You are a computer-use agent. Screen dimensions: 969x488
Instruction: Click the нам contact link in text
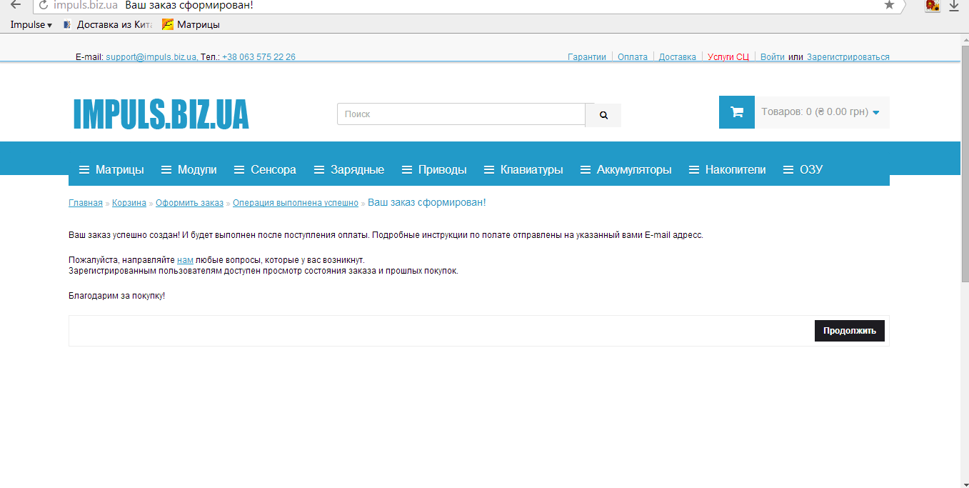185,260
